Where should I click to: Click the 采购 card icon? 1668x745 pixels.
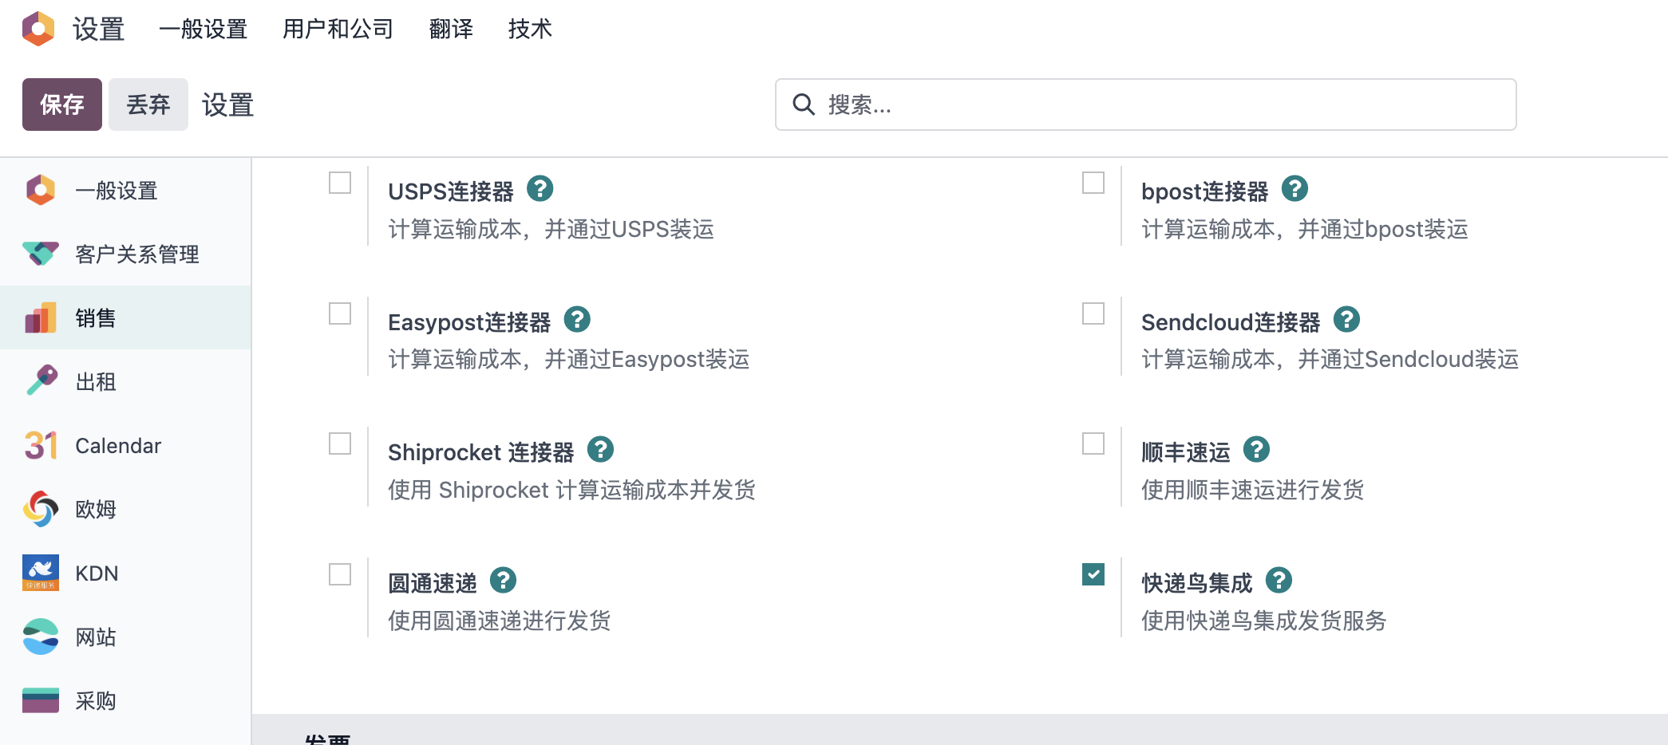pos(41,700)
